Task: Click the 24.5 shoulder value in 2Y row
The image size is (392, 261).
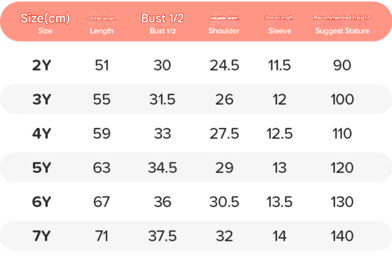Action: pyautogui.click(x=224, y=65)
